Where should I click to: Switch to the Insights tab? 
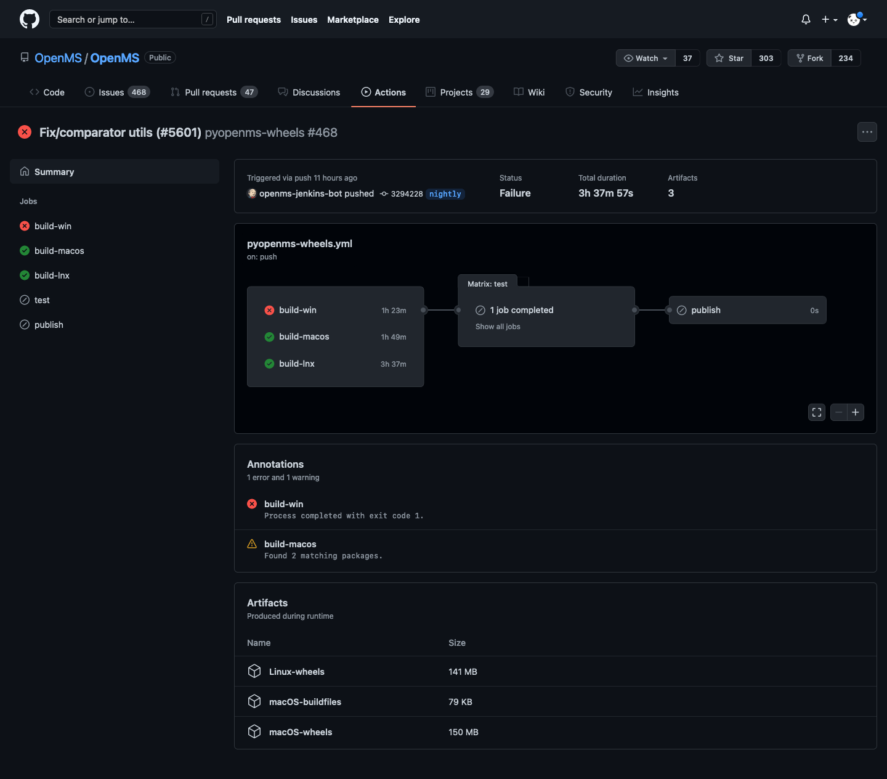(x=655, y=92)
